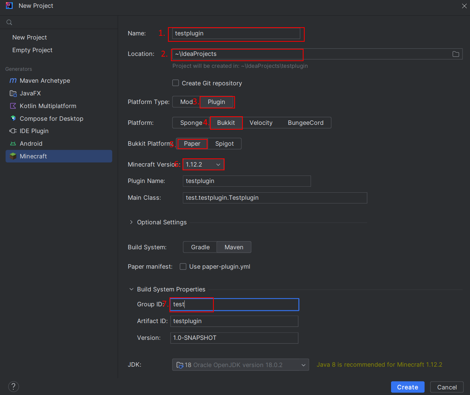Select IDE Plugin generator
Screen dimensions: 470x395
point(59,131)
